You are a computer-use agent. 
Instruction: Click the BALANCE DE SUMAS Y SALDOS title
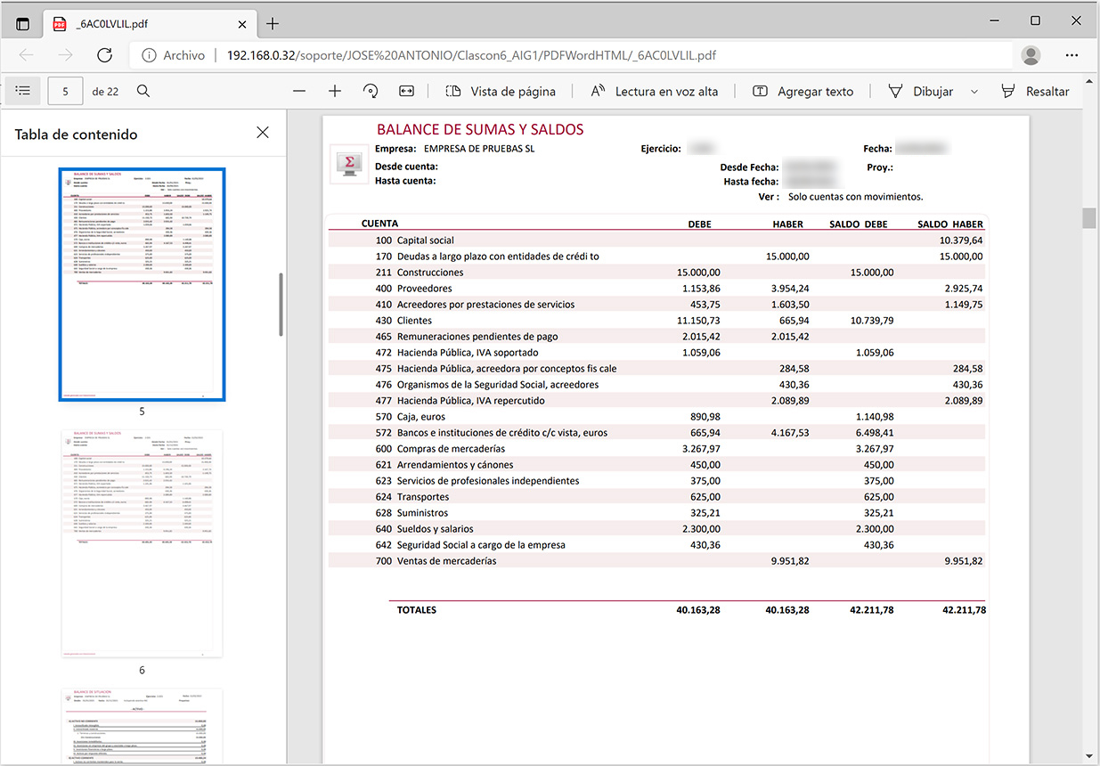click(480, 129)
